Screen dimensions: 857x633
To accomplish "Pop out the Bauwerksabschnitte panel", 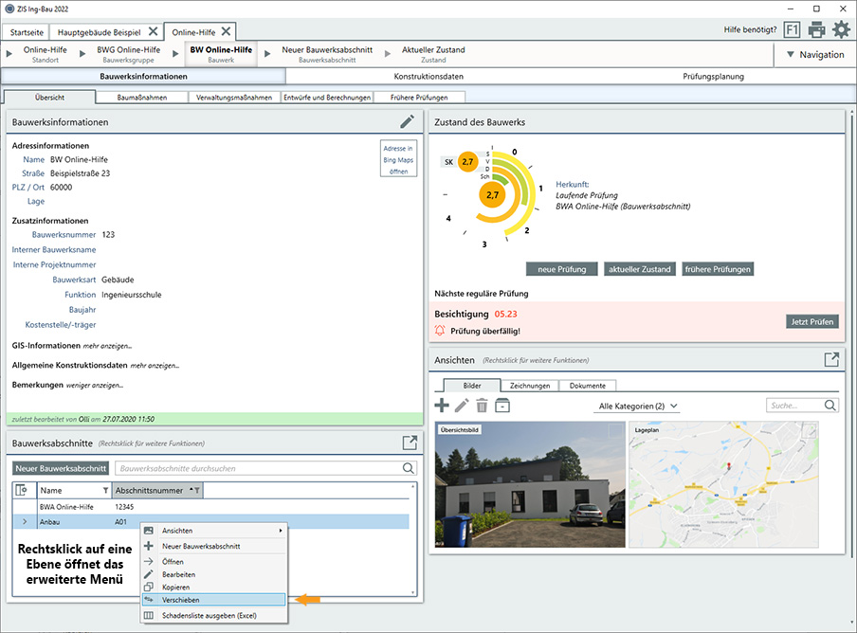I will [x=410, y=443].
